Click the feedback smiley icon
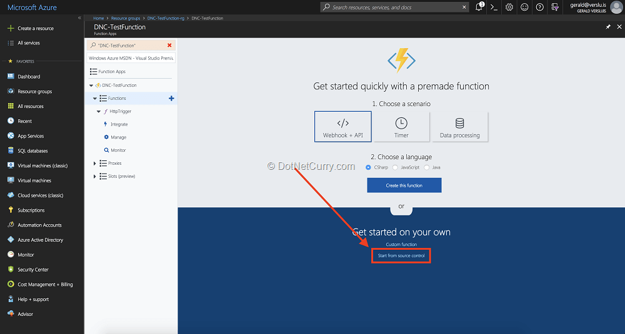The image size is (625, 334). 524,7
